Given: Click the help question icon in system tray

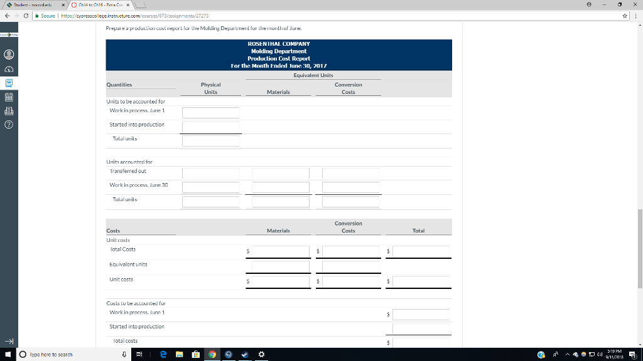Looking at the screenshot, I should (541, 355).
